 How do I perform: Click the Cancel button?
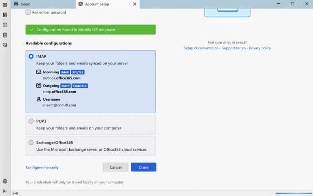click(x=116, y=167)
